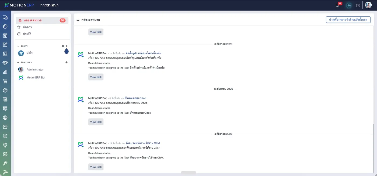Viewport: 377px width, 176px height.
Task: Add a new channel with the ช่องทาง plus
Action: [67, 46]
